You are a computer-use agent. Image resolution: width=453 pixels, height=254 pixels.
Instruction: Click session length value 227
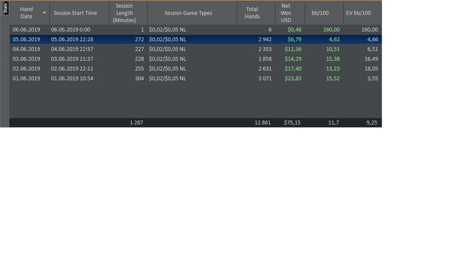click(139, 49)
